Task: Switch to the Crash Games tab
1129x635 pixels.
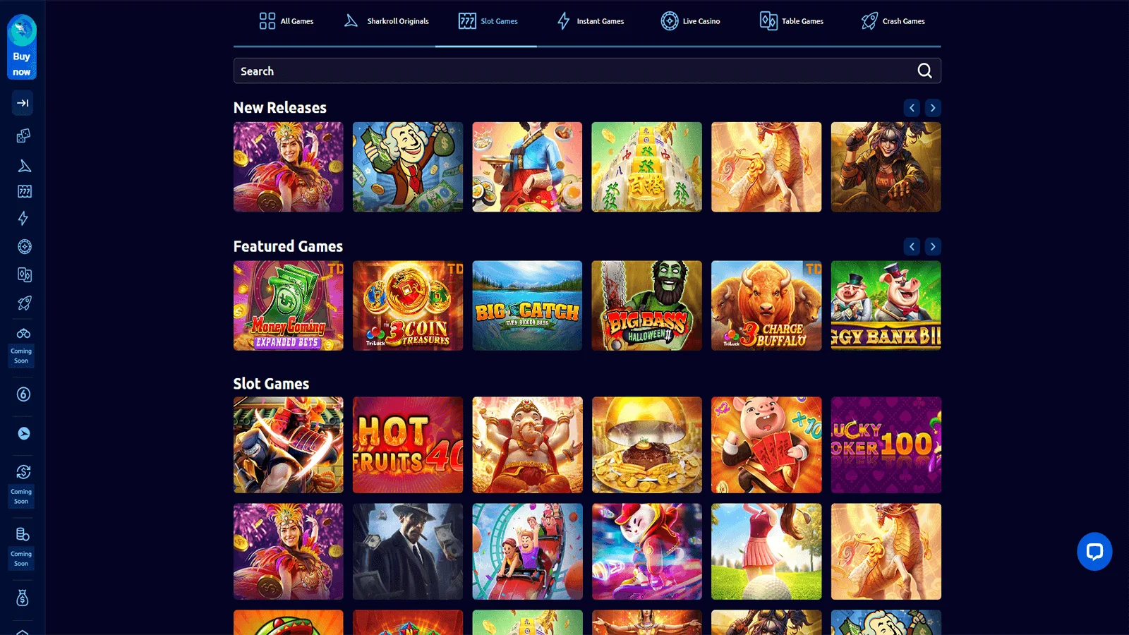Action: [893, 21]
